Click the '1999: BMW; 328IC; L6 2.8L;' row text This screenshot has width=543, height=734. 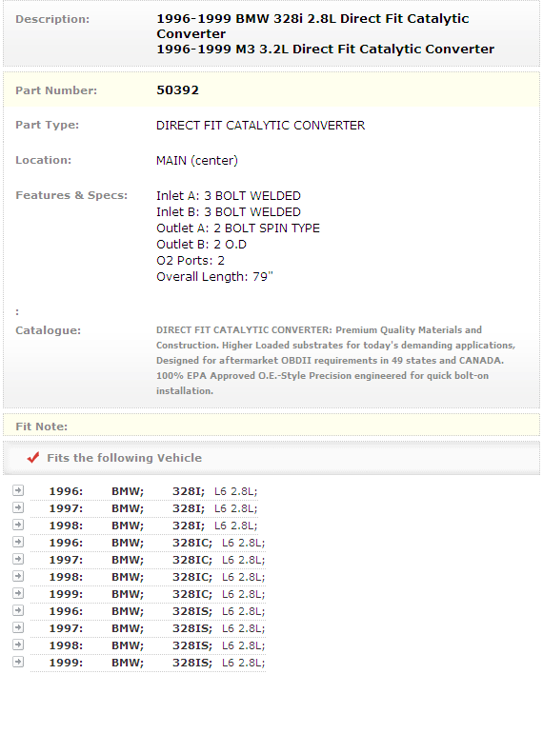[x=157, y=594]
